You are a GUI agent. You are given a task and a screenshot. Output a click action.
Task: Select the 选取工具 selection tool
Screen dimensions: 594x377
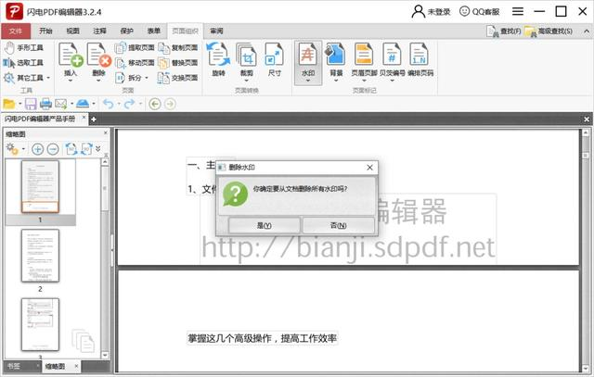[23, 63]
